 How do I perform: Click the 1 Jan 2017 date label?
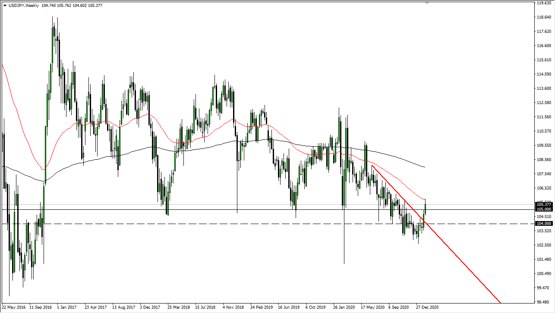coord(68,307)
